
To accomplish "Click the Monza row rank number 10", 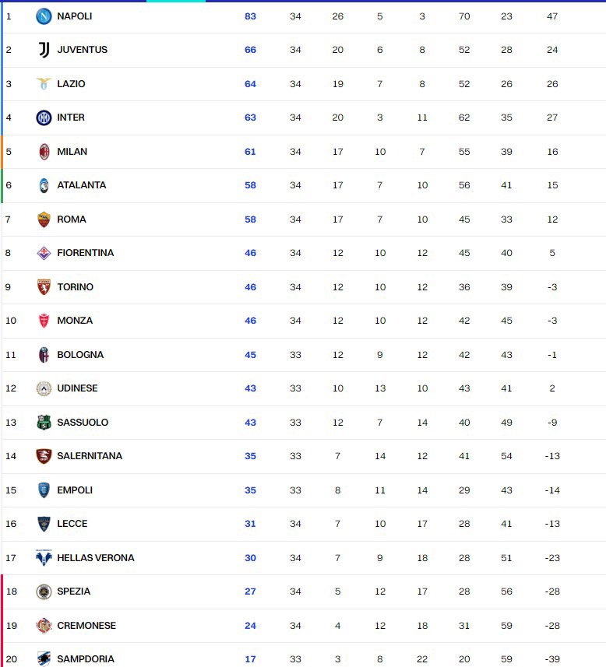I will (11, 321).
